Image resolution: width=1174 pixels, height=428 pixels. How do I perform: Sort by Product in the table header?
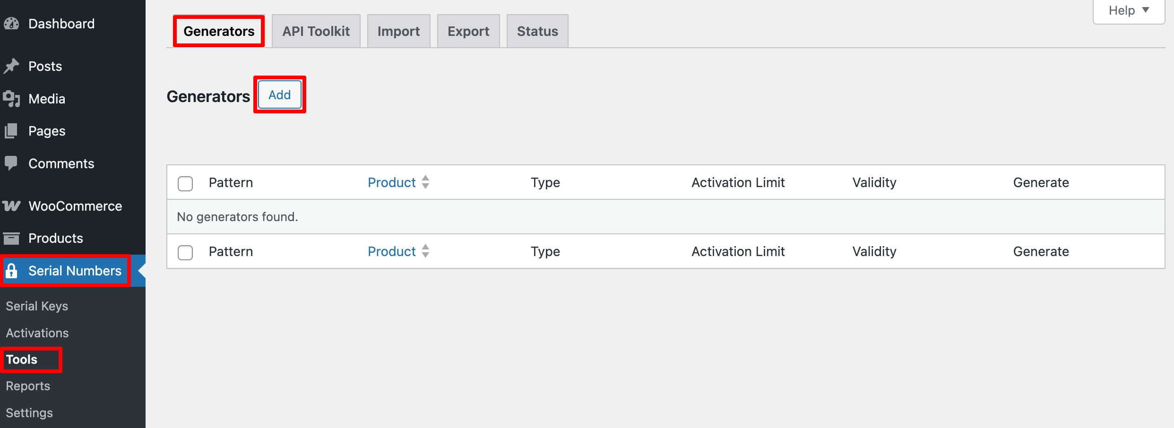pyautogui.click(x=425, y=182)
